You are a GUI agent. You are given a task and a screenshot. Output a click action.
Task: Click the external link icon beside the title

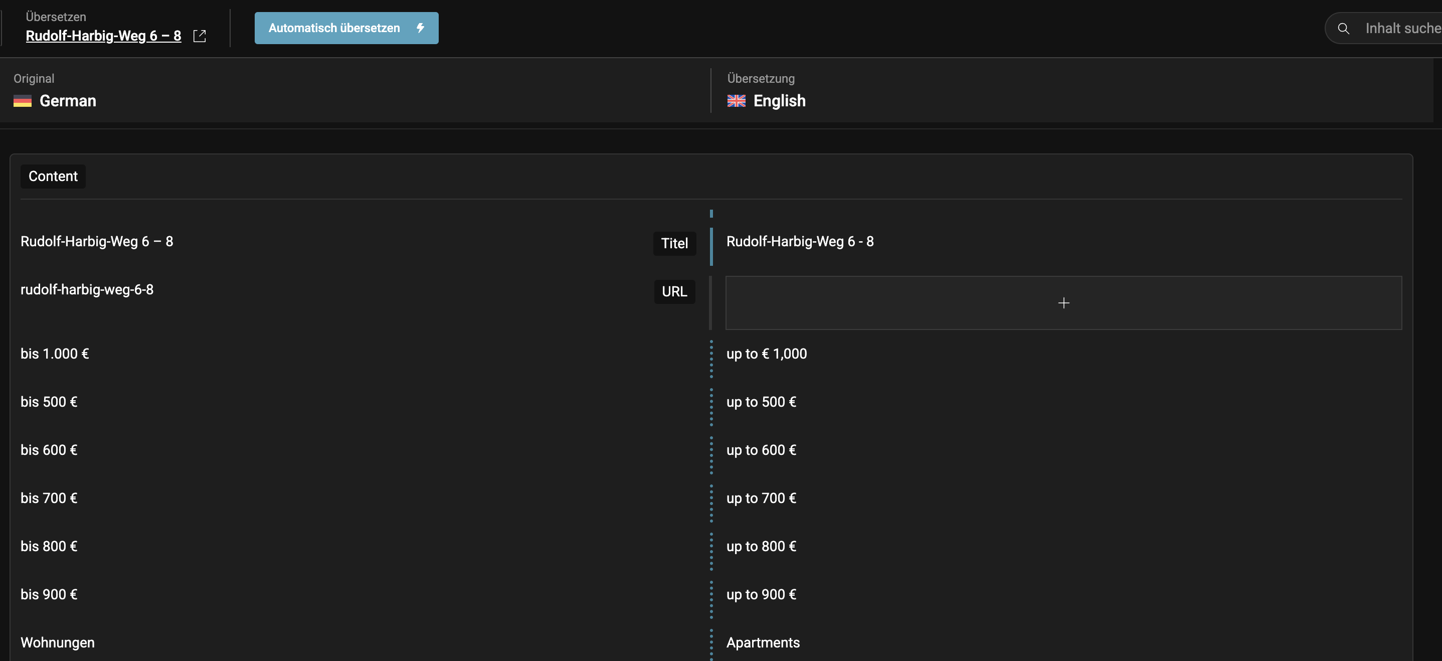click(199, 36)
